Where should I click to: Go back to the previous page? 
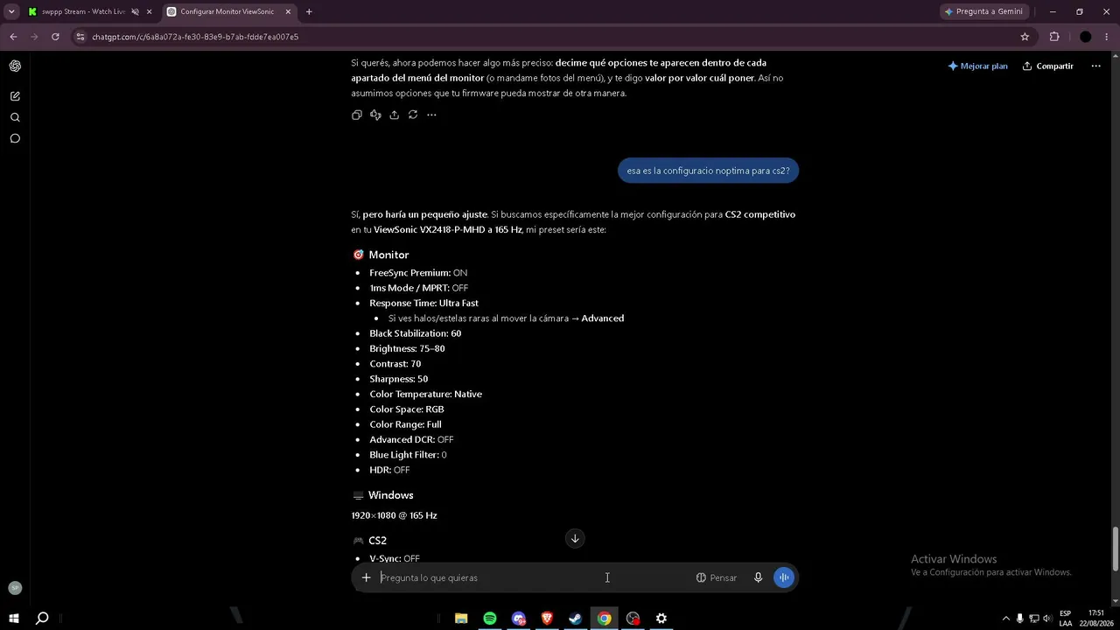coord(13,37)
